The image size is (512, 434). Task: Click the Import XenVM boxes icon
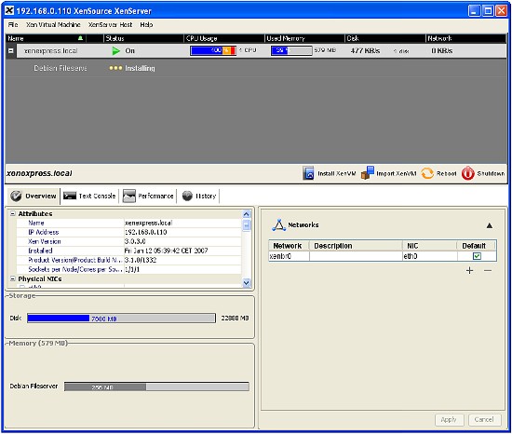pos(368,173)
